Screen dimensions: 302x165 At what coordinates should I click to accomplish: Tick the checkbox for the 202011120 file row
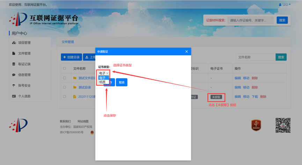point(65,97)
